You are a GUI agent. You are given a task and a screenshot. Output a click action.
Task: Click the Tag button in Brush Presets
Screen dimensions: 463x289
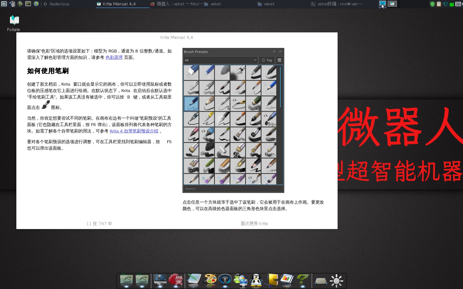pos(267,60)
